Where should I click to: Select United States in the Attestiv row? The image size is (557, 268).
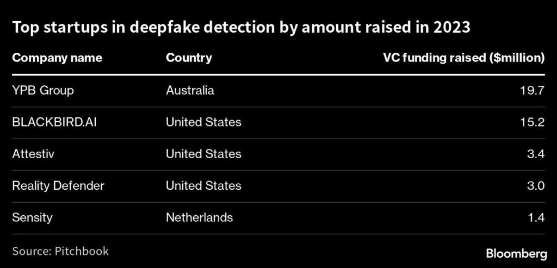coord(203,154)
